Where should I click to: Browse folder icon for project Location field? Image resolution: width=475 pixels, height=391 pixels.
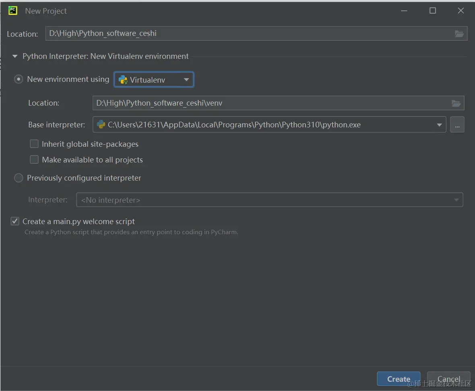pyautogui.click(x=459, y=34)
